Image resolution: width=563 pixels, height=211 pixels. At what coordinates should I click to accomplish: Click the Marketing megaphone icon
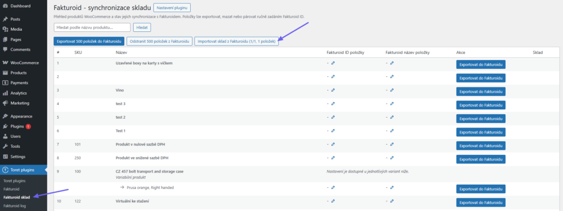click(x=5, y=103)
